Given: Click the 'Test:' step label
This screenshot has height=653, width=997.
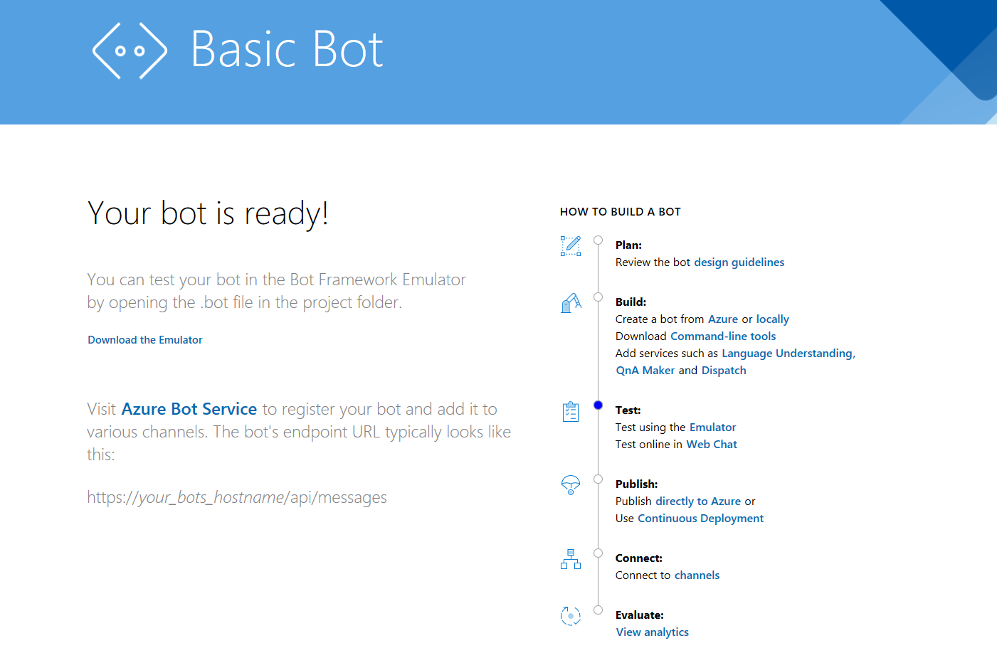Looking at the screenshot, I should click(x=628, y=410).
